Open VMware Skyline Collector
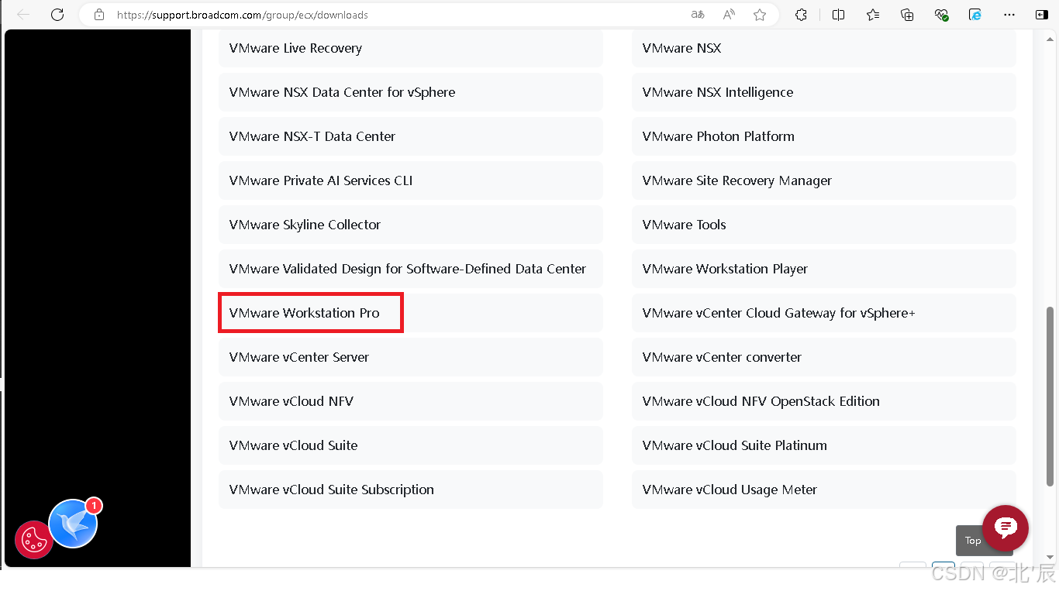1059x591 pixels. [x=410, y=225]
